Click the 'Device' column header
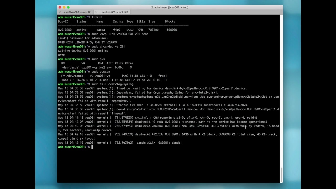 pos(118,22)
